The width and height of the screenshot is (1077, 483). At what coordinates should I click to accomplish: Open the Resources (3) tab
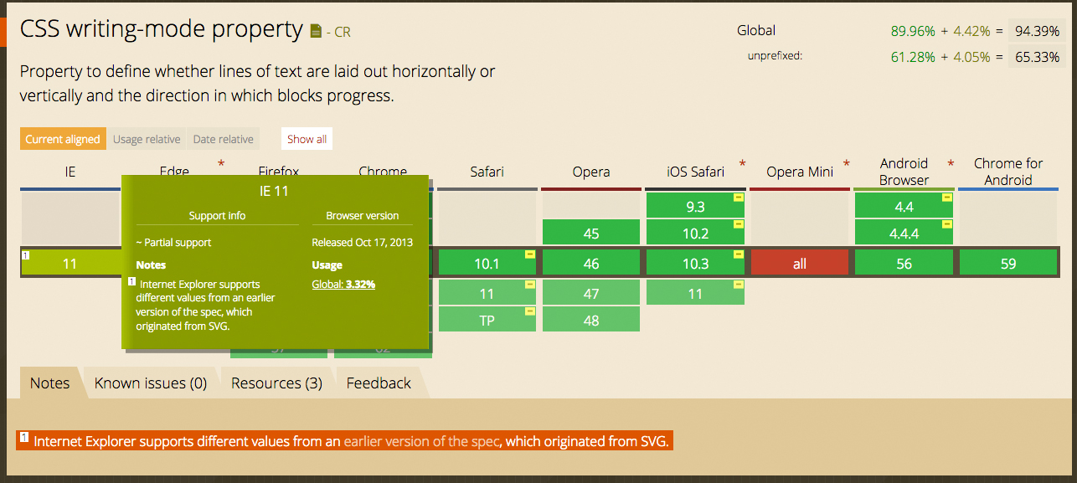pyautogui.click(x=276, y=383)
